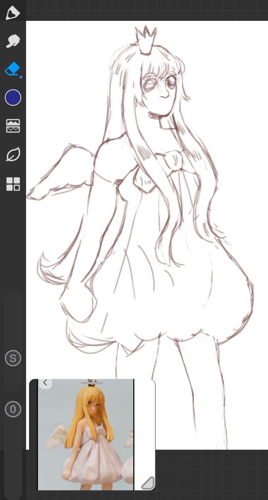
Task: Tap the circled S size button
Action: point(13,358)
